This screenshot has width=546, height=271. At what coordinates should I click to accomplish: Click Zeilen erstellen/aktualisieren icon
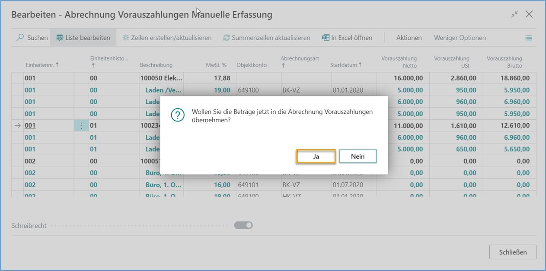(126, 38)
